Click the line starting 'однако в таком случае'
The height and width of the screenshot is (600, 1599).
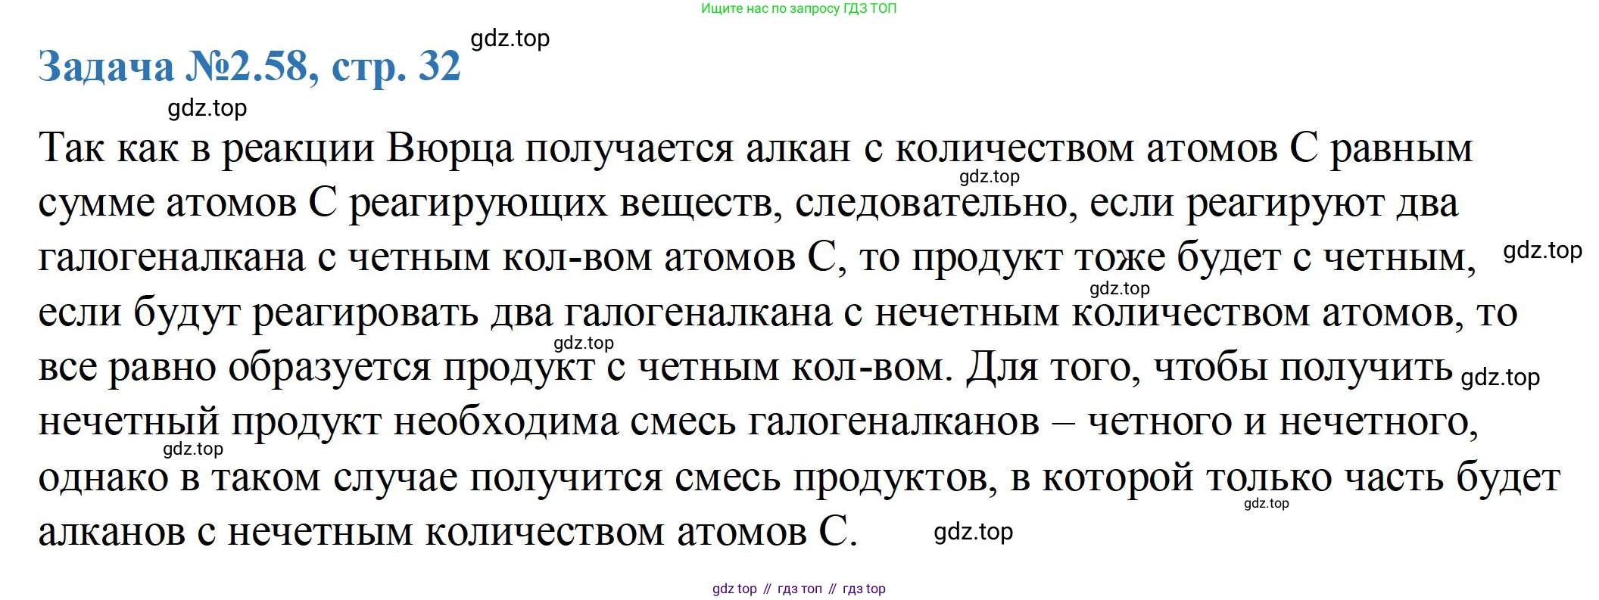(x=799, y=477)
